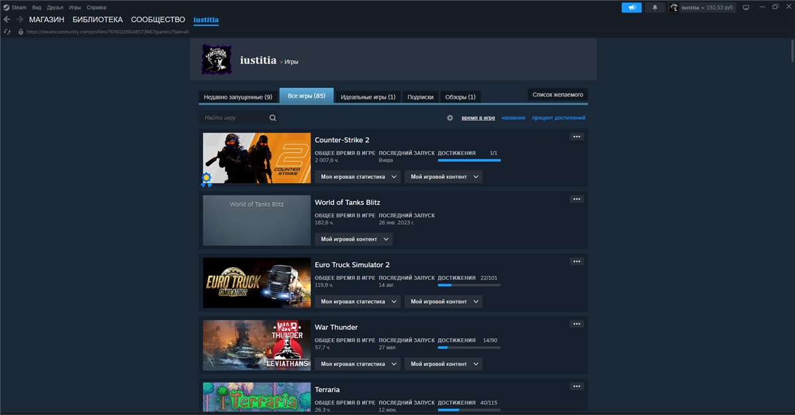Open the filter gear icon above game list
The image size is (795, 415).
pos(450,117)
